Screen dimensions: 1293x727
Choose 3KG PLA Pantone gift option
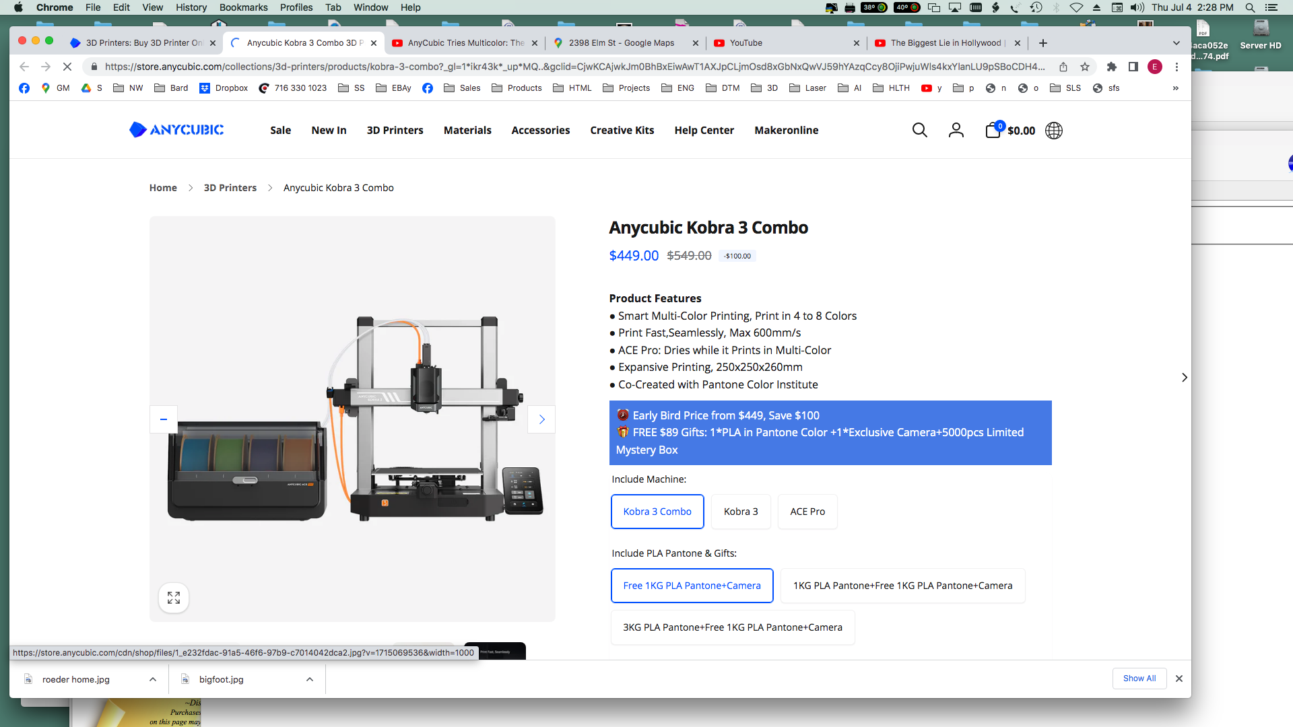pyautogui.click(x=732, y=627)
